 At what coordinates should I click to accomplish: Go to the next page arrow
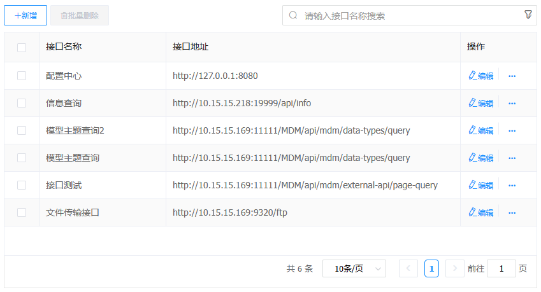click(x=454, y=268)
